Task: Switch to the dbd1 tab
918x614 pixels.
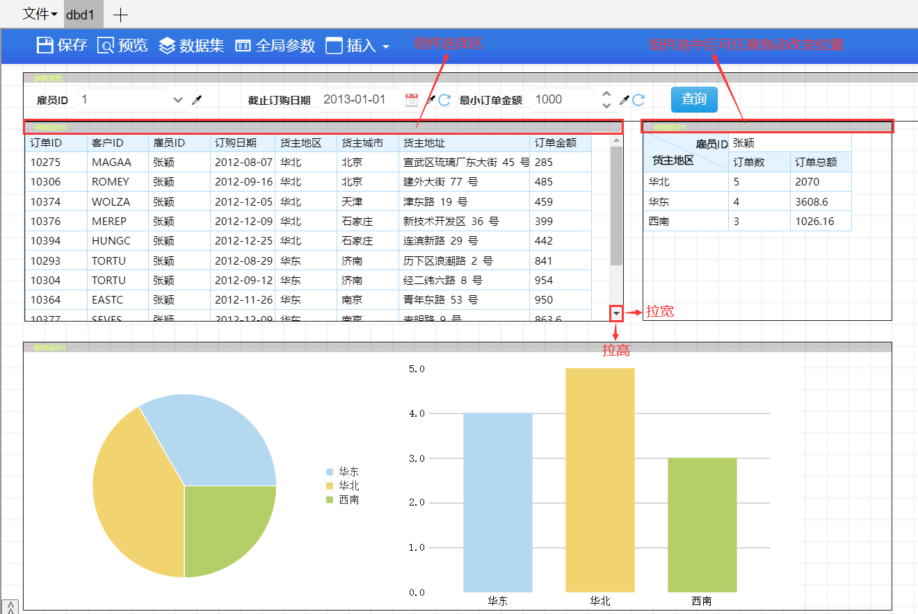Action: coord(81,15)
